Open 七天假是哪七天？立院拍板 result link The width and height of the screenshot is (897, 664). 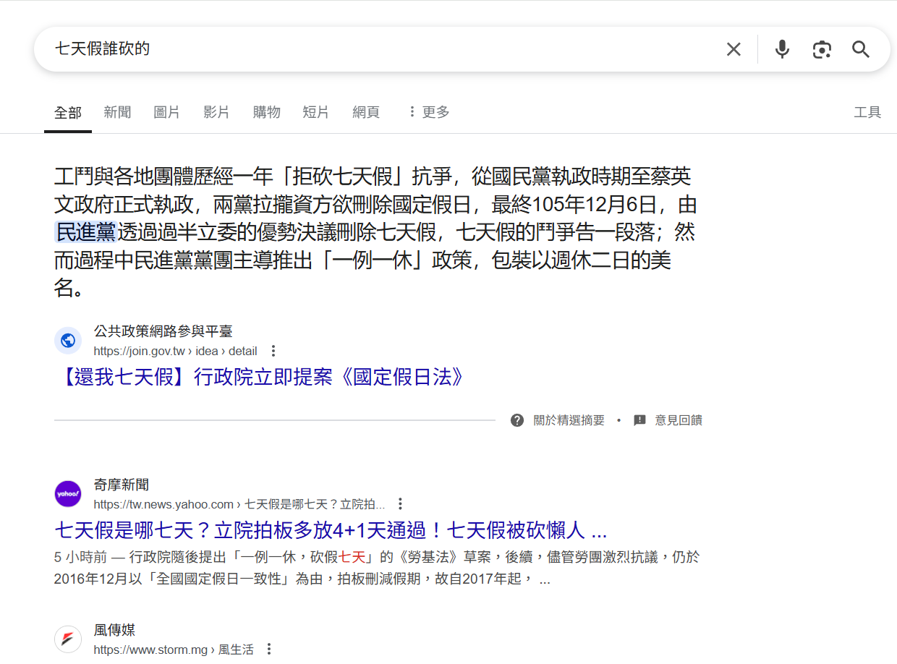[x=331, y=530]
